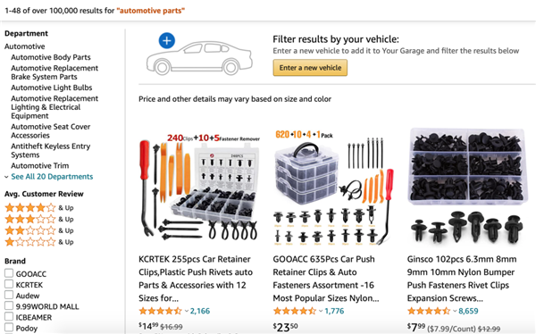The image size is (536, 334).
Task: Filter by 1 star & up rating
Action: [39, 242]
